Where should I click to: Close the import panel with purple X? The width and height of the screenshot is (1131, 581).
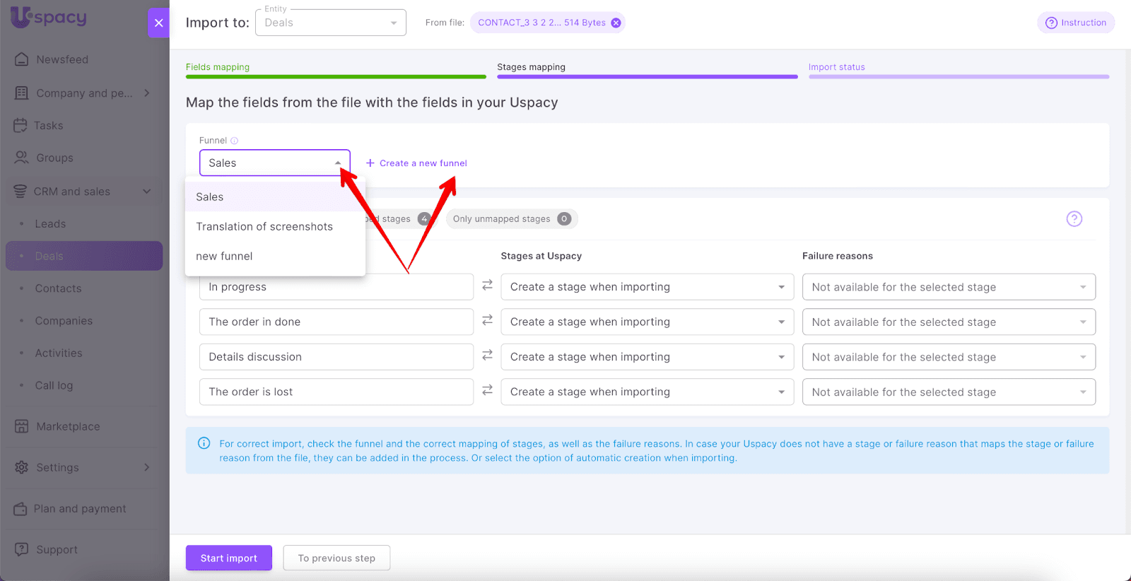158,23
